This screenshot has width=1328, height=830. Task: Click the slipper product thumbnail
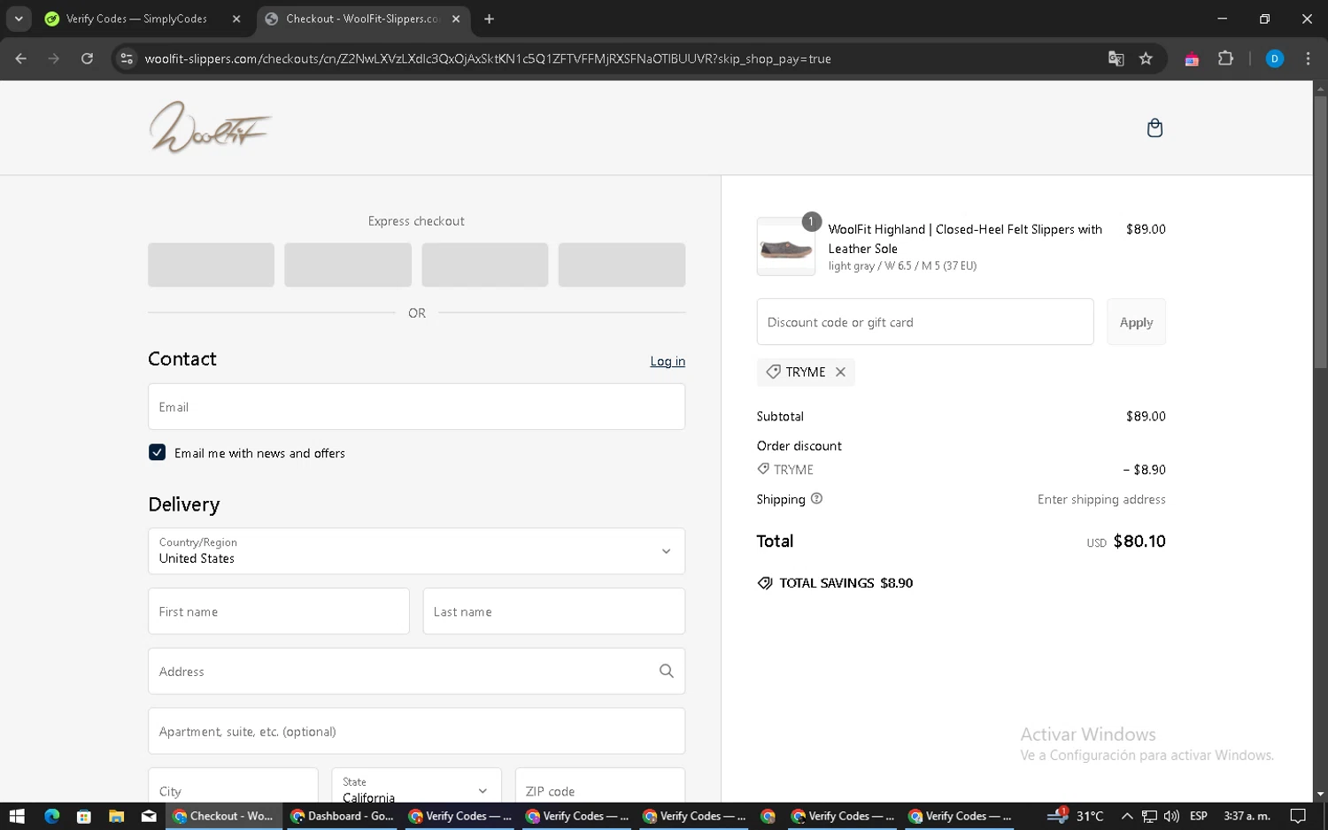pos(786,247)
